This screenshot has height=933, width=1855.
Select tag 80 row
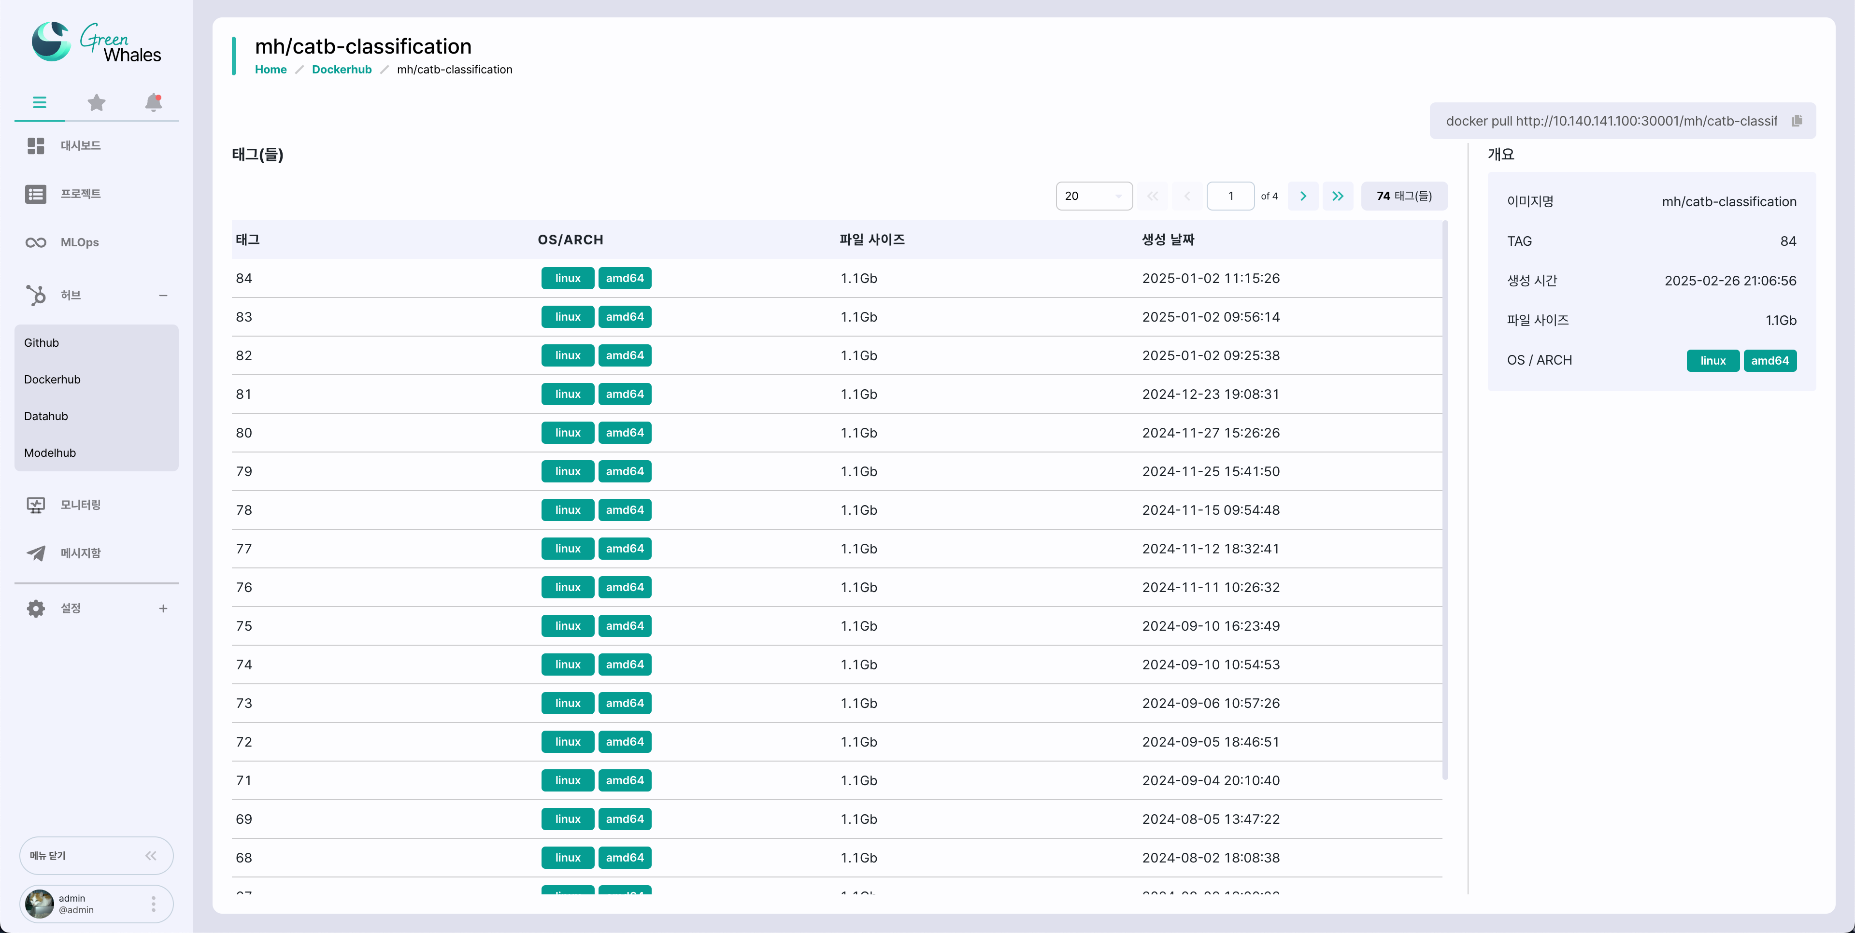pyautogui.click(x=837, y=433)
